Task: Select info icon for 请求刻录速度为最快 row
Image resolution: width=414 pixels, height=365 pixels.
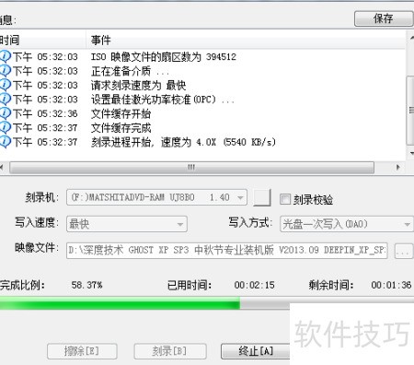Action: point(5,85)
